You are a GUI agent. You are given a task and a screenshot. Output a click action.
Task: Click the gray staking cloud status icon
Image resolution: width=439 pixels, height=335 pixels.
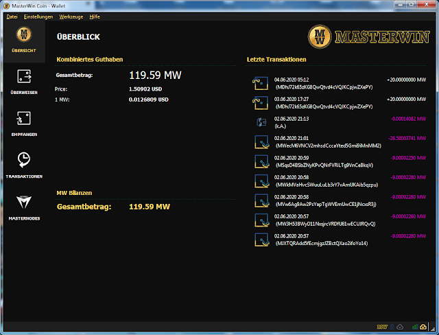pos(400,327)
